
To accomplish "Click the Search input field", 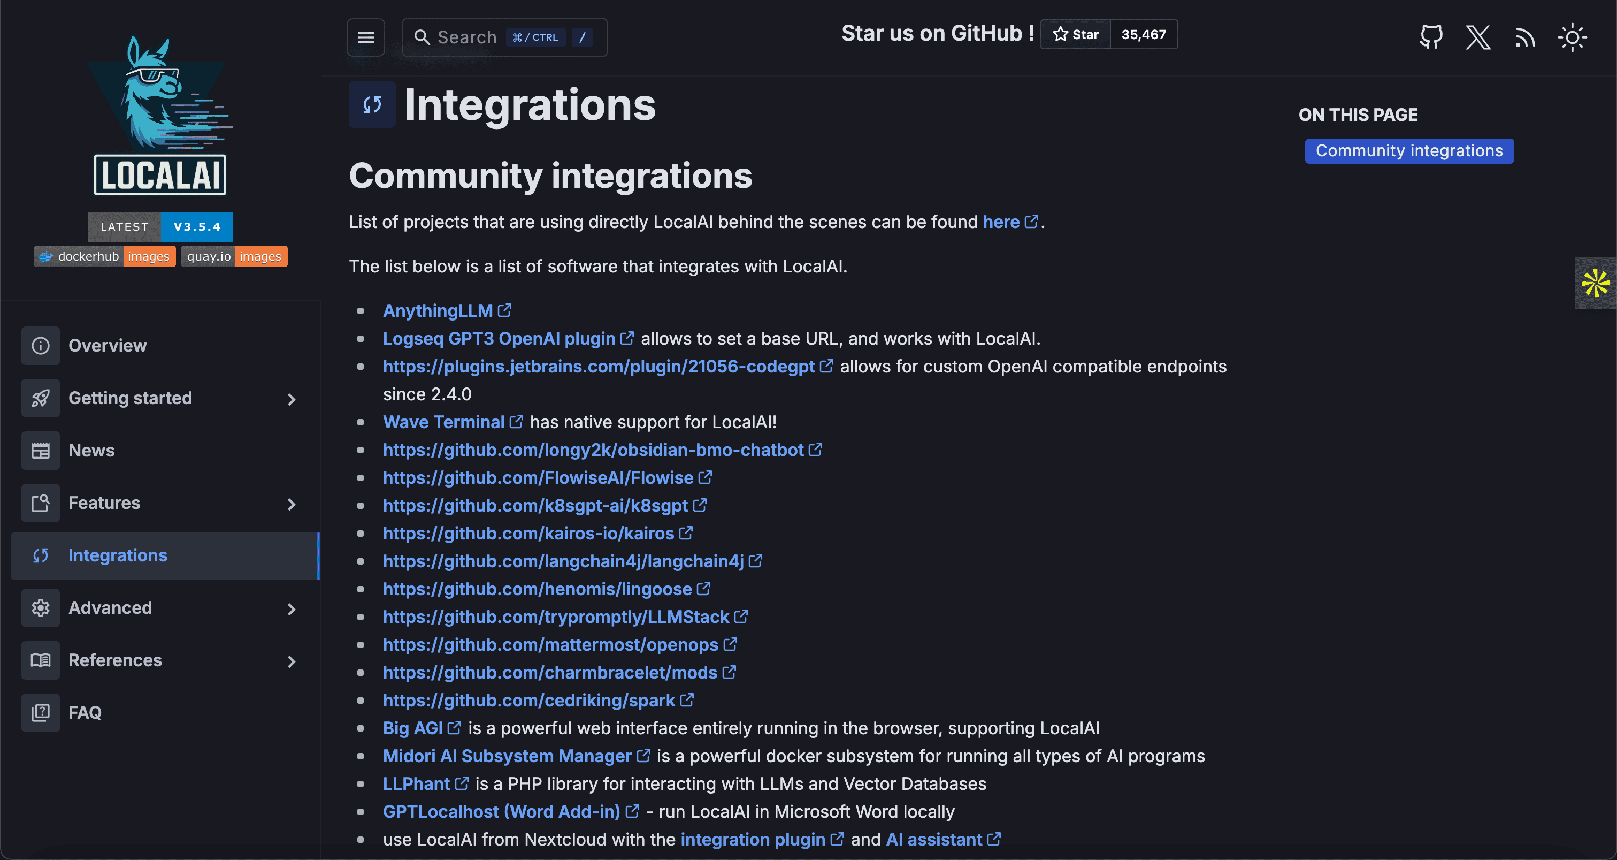I will (x=505, y=37).
